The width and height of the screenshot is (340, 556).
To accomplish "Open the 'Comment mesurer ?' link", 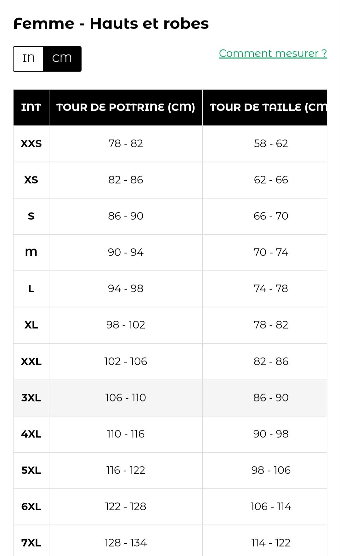I will pyautogui.click(x=273, y=53).
